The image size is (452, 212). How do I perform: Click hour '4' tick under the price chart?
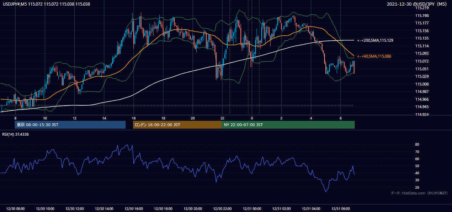(311, 118)
